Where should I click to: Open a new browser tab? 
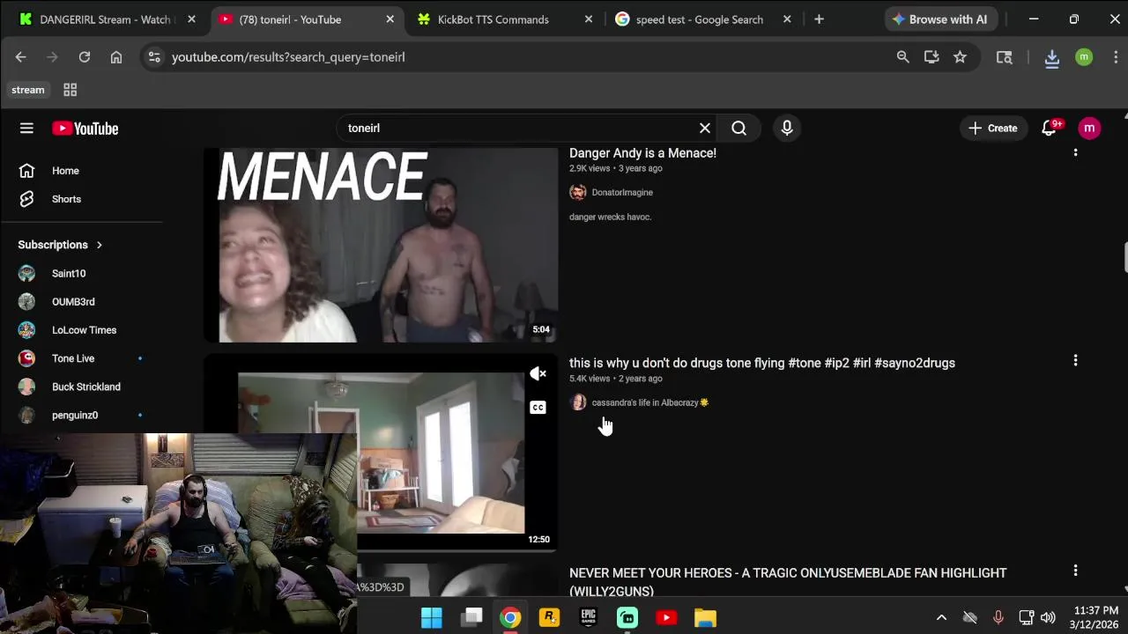[x=819, y=19]
